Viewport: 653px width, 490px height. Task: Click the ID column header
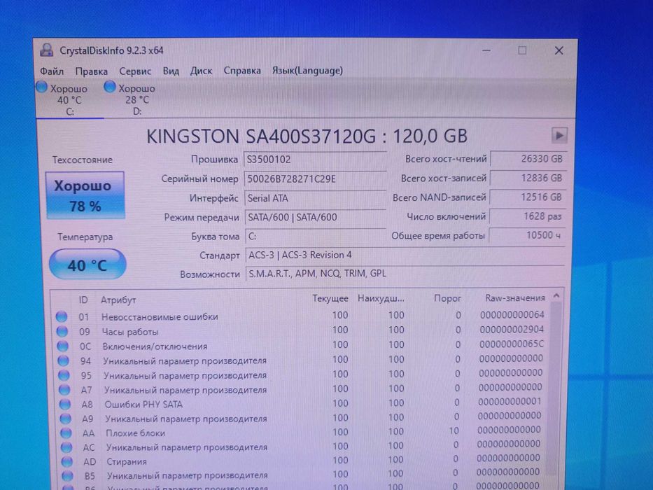(x=83, y=300)
